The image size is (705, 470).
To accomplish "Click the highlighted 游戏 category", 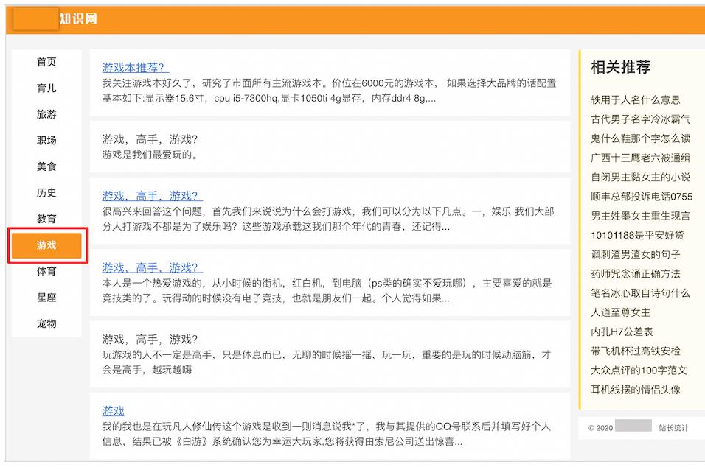I will click(48, 245).
